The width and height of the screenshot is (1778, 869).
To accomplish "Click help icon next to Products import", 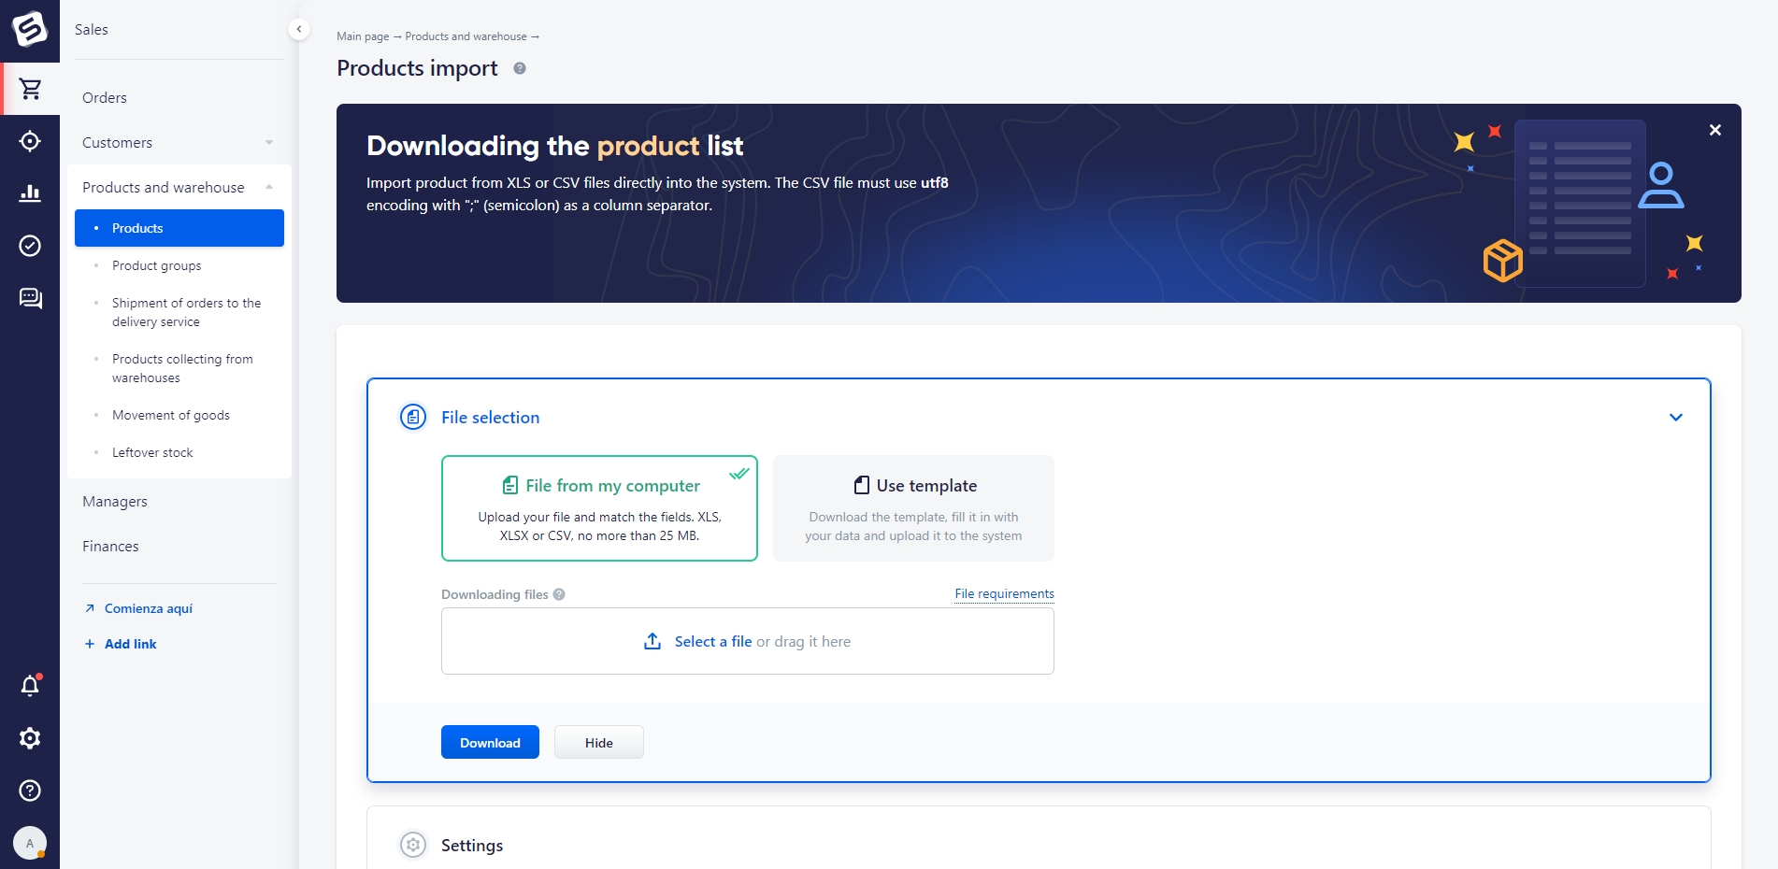I will tap(520, 68).
